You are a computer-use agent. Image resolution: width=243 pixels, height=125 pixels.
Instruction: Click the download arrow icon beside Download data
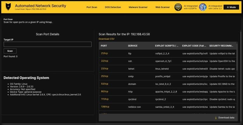point(216,118)
